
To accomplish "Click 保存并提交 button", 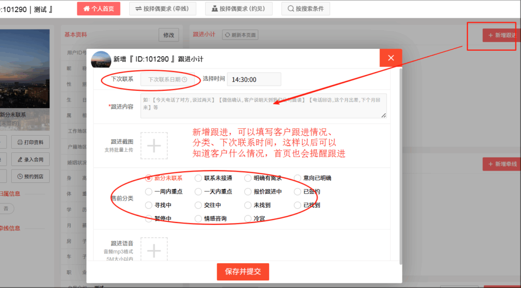I will pos(243,272).
